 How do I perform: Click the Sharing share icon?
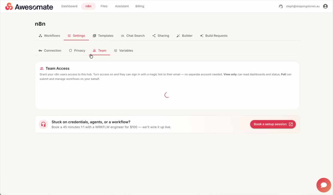154,36
